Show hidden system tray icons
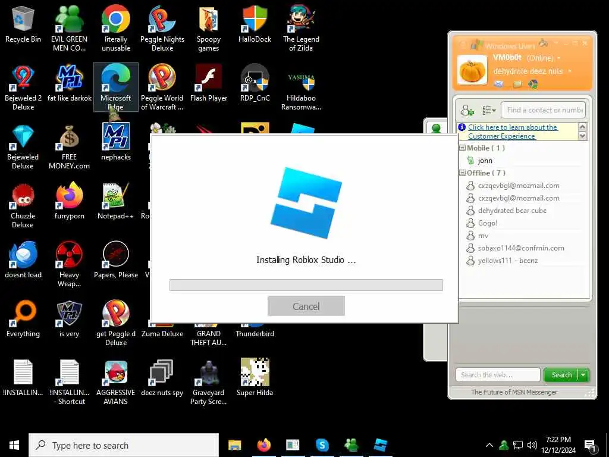609x457 pixels. tap(489, 445)
